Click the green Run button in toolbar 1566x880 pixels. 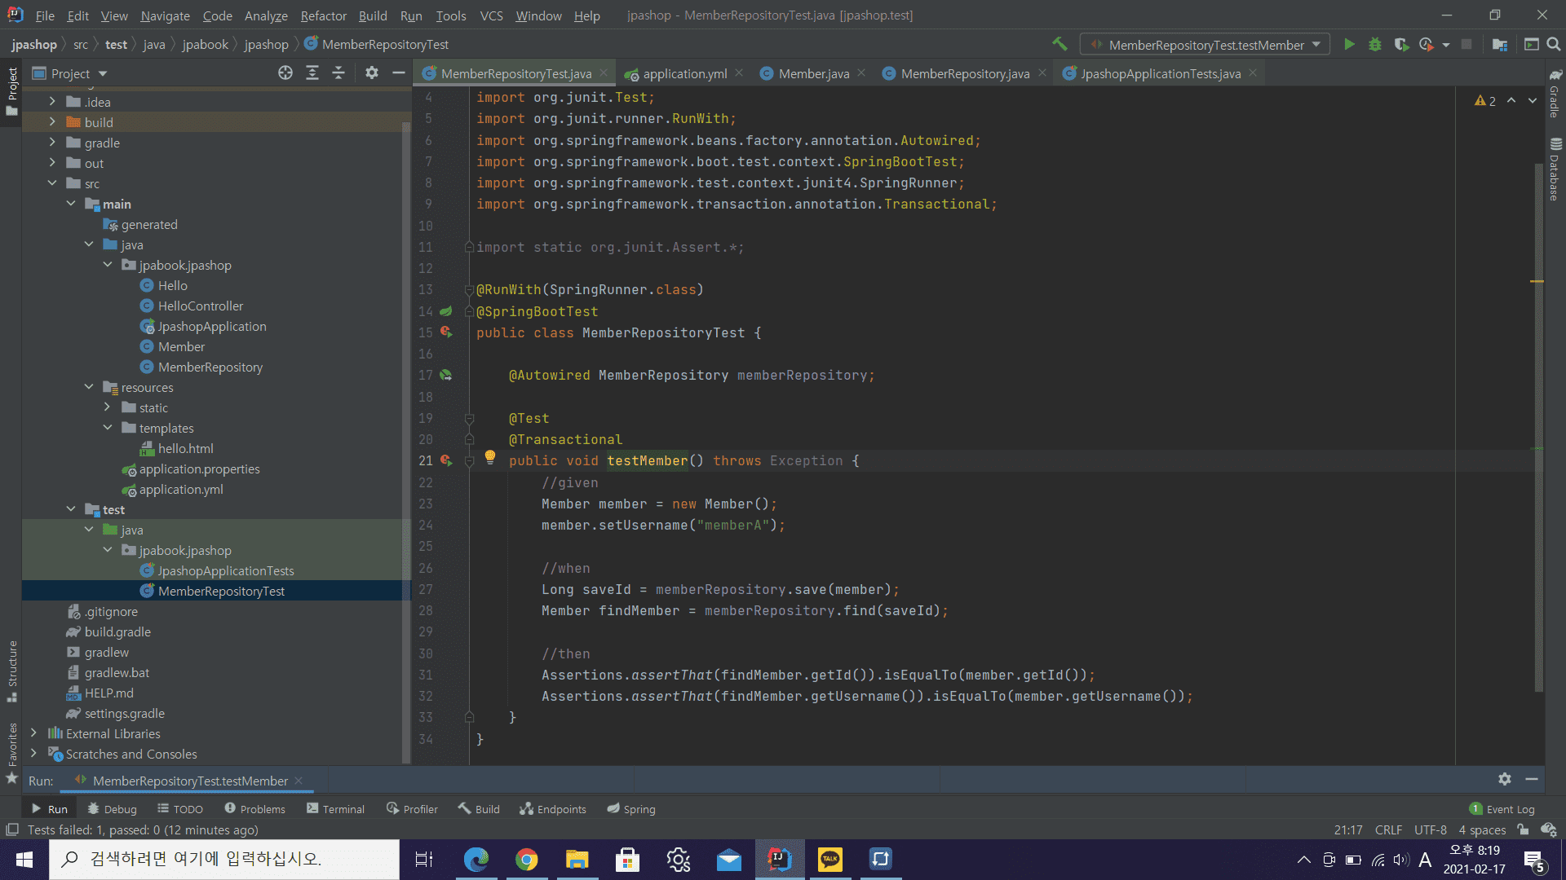click(1349, 45)
